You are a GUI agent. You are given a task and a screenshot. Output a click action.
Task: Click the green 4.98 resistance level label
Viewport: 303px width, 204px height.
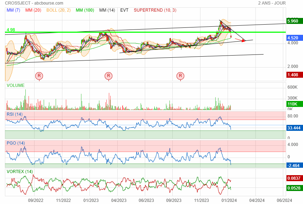[11, 30]
